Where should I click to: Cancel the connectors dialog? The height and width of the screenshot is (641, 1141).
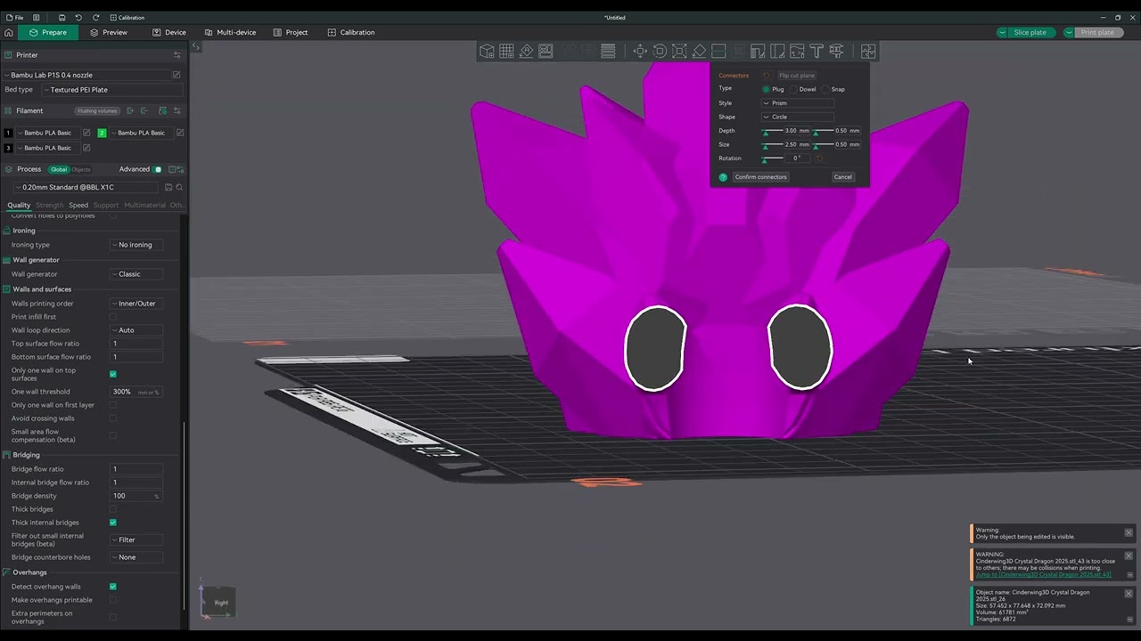pos(842,177)
